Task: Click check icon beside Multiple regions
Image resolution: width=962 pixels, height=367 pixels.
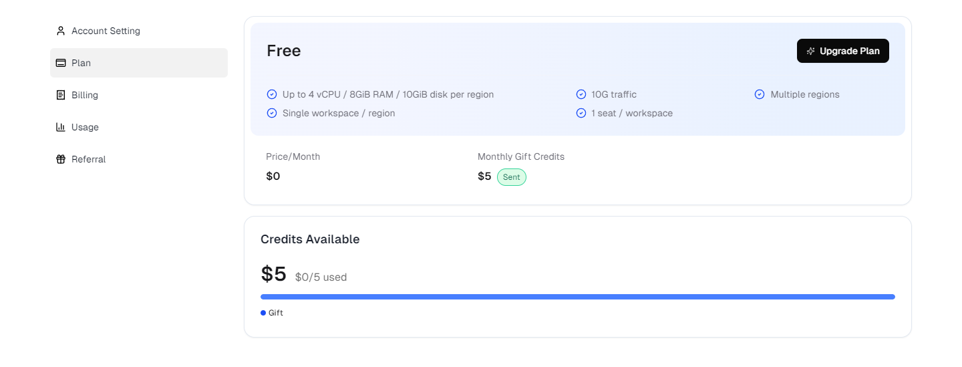Action: click(x=760, y=94)
